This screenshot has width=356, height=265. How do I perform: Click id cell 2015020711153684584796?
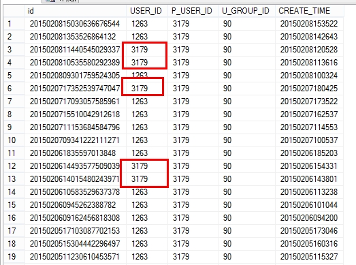pos(75,127)
